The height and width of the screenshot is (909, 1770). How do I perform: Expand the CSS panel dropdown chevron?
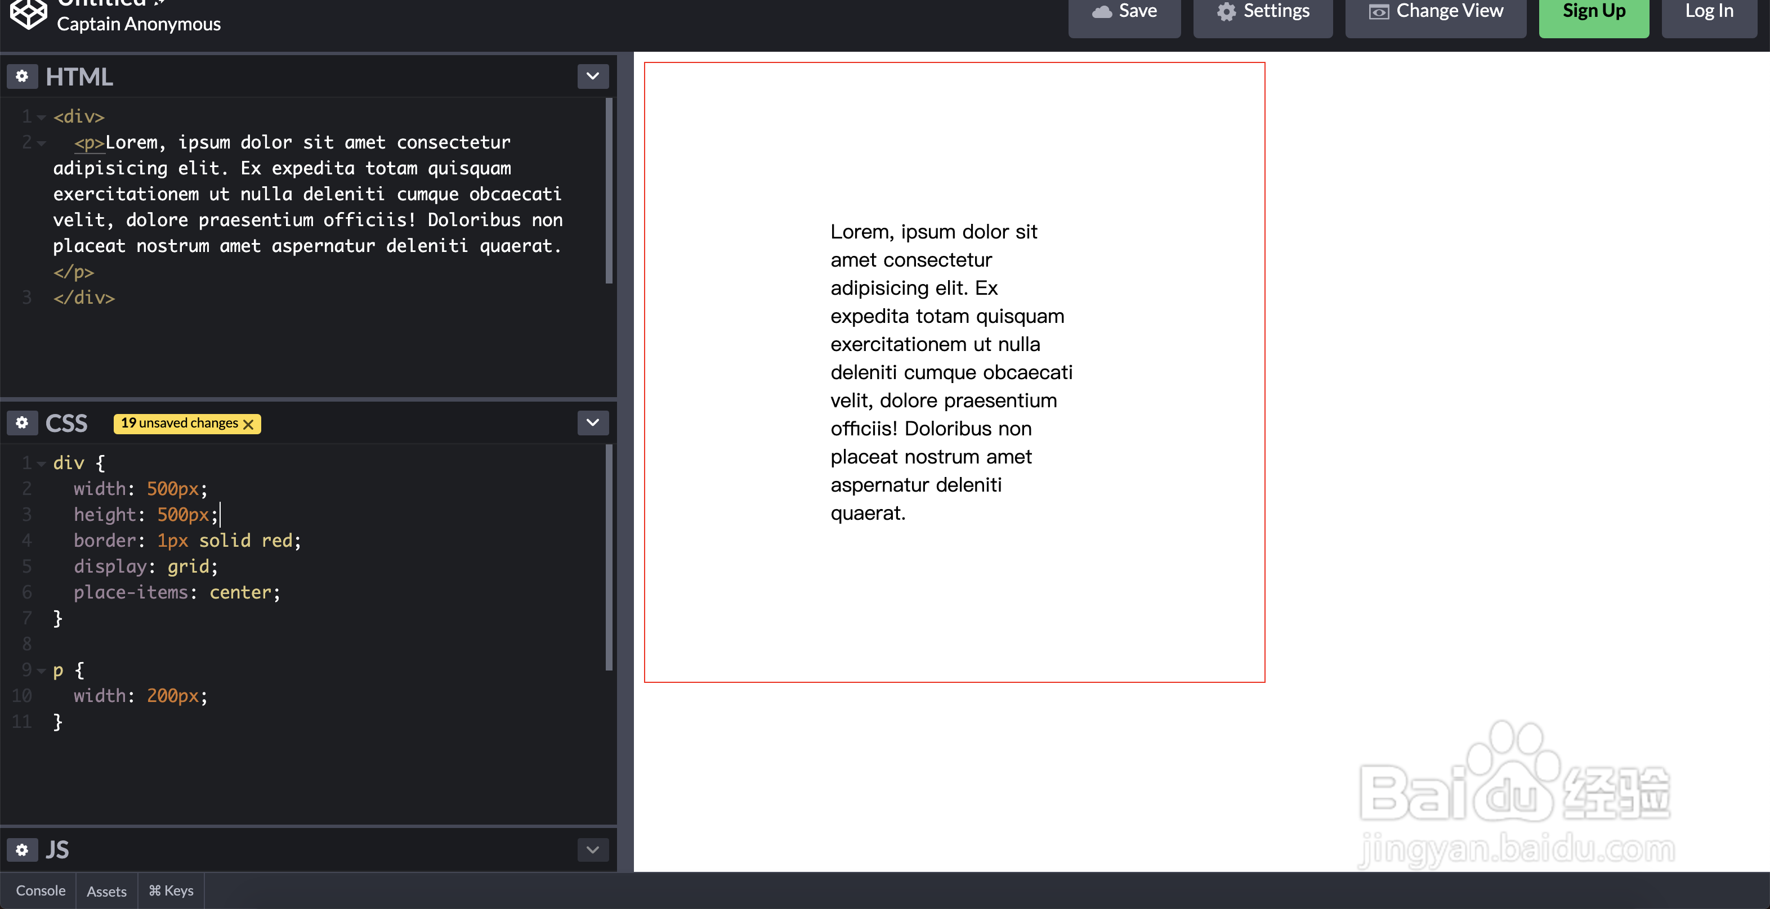592,423
